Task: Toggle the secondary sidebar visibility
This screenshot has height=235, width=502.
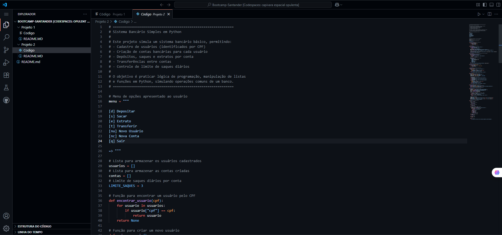Action: (x=498, y=5)
